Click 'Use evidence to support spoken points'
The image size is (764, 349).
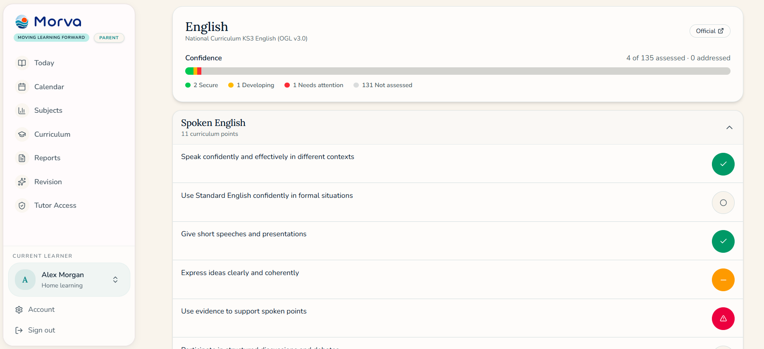[244, 311]
